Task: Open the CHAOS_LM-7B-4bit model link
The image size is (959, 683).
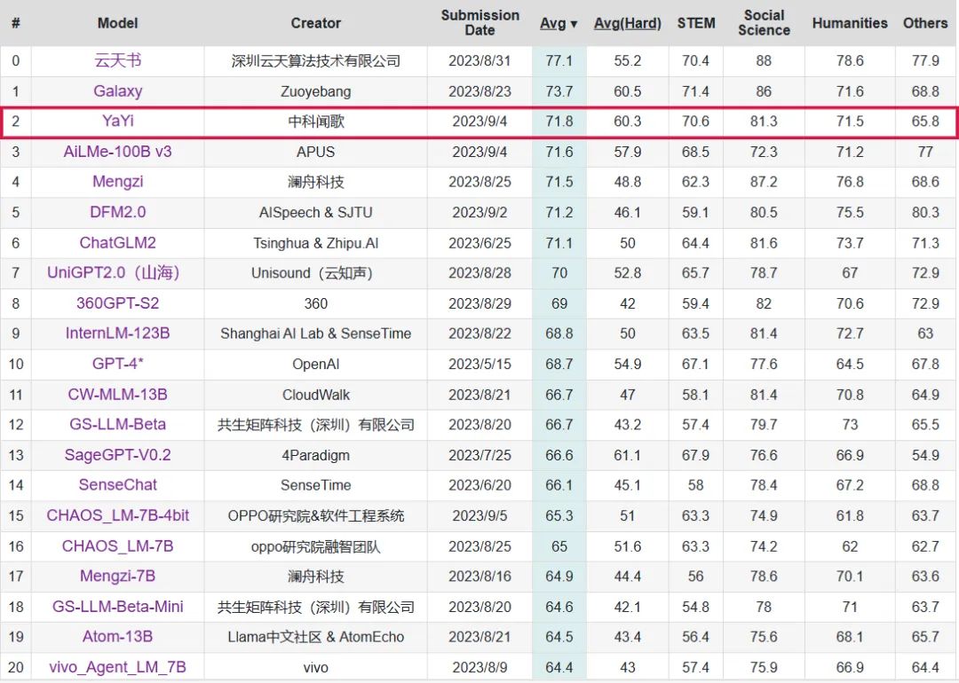Action: [117, 515]
